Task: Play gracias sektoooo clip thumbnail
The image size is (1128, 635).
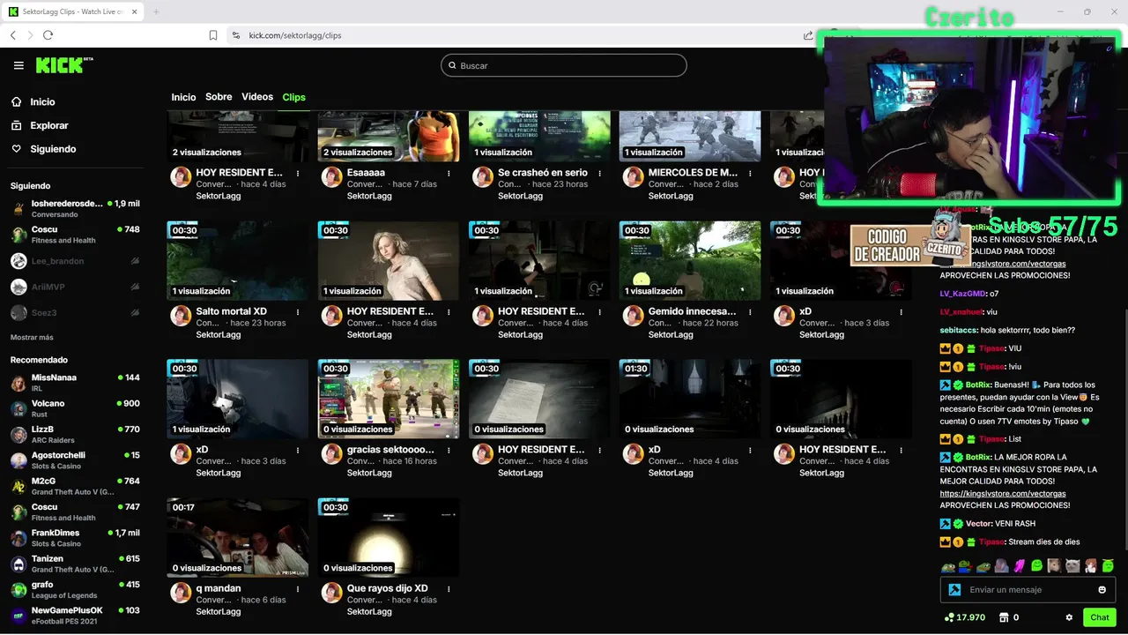Action: (389, 399)
